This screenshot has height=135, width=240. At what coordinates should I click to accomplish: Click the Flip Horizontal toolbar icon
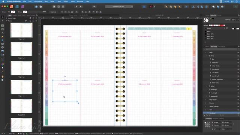point(193,7)
